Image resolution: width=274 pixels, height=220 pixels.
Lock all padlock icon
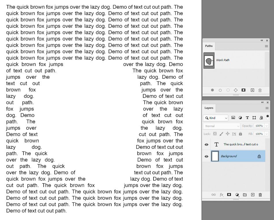tap(240, 134)
